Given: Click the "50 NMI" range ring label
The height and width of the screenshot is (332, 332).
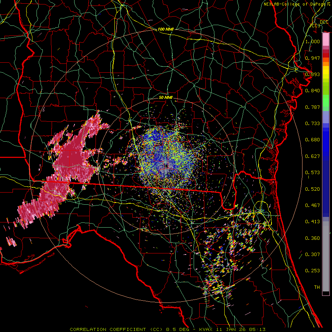Looking at the screenshot, I should (x=166, y=97).
